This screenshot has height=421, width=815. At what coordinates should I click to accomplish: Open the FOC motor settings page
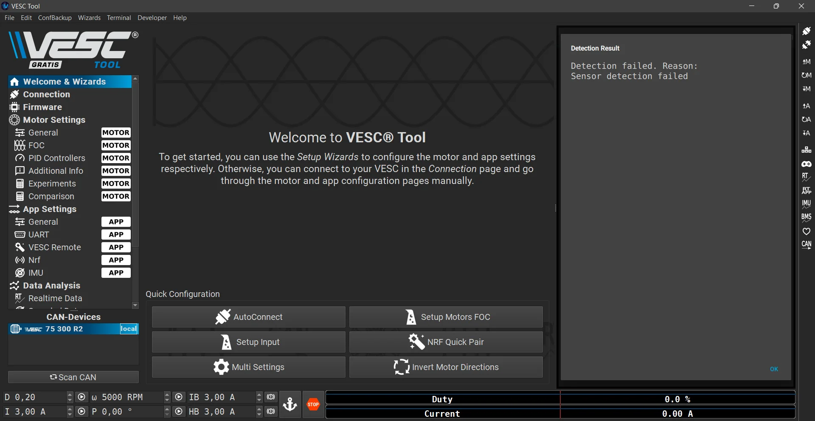70,145
